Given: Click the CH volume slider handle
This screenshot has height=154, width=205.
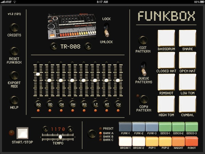Looking at the screenshot, I should tap(61, 80).
